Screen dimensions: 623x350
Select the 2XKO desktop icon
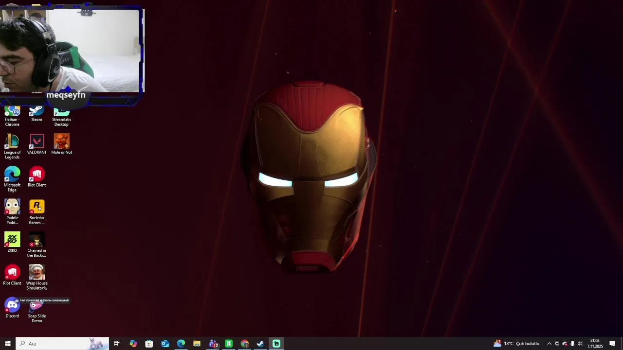point(12,242)
